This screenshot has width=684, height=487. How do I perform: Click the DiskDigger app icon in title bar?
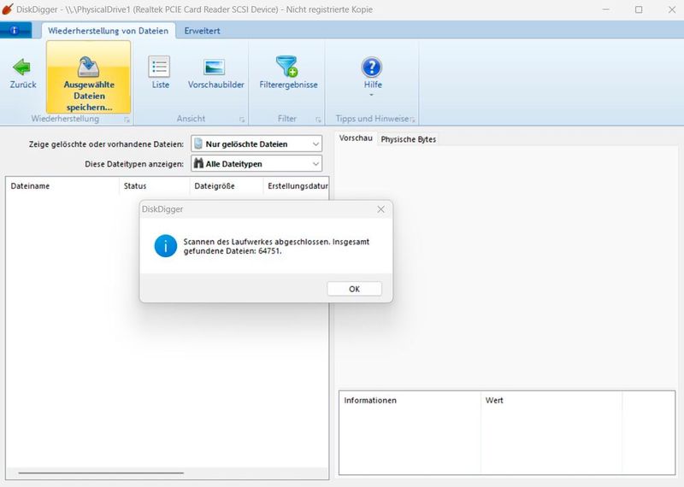8,9
